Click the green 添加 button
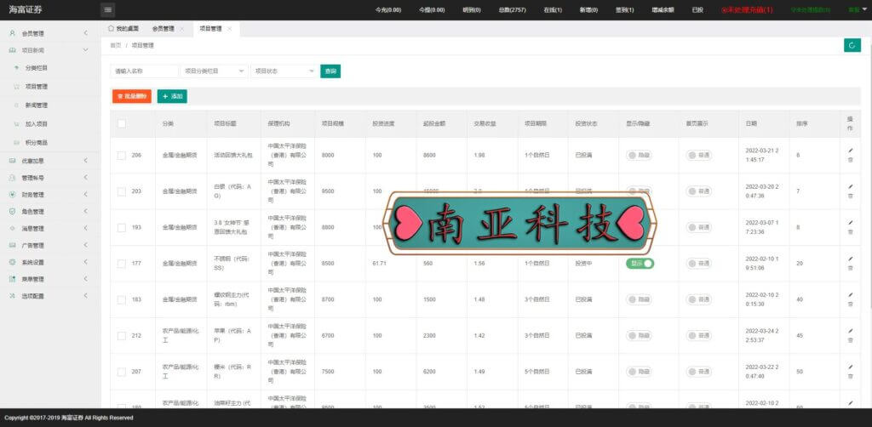 coord(172,97)
